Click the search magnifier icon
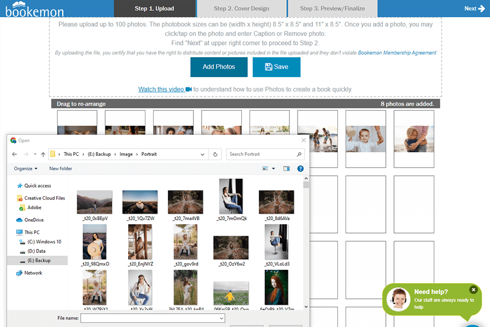This screenshot has width=490, height=327. (299, 154)
